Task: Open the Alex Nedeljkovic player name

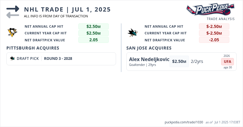Action: [x=149, y=59]
